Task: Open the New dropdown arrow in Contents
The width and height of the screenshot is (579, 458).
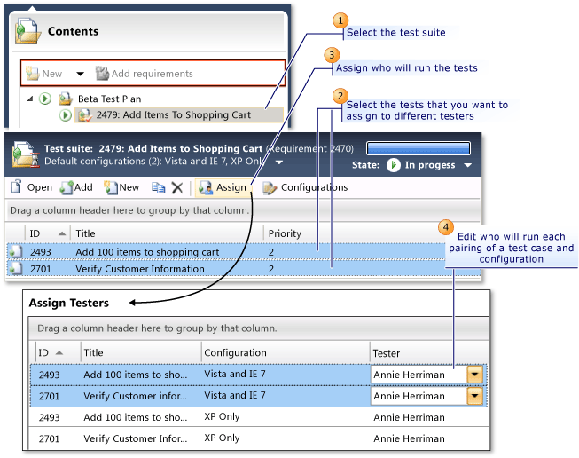Action: (80, 74)
